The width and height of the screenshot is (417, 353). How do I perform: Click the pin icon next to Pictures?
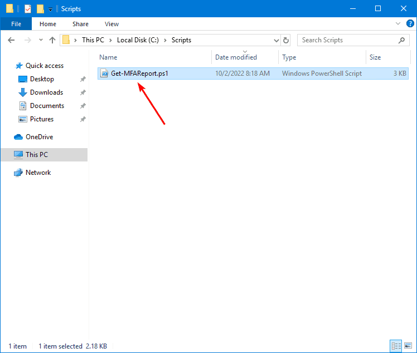83,119
